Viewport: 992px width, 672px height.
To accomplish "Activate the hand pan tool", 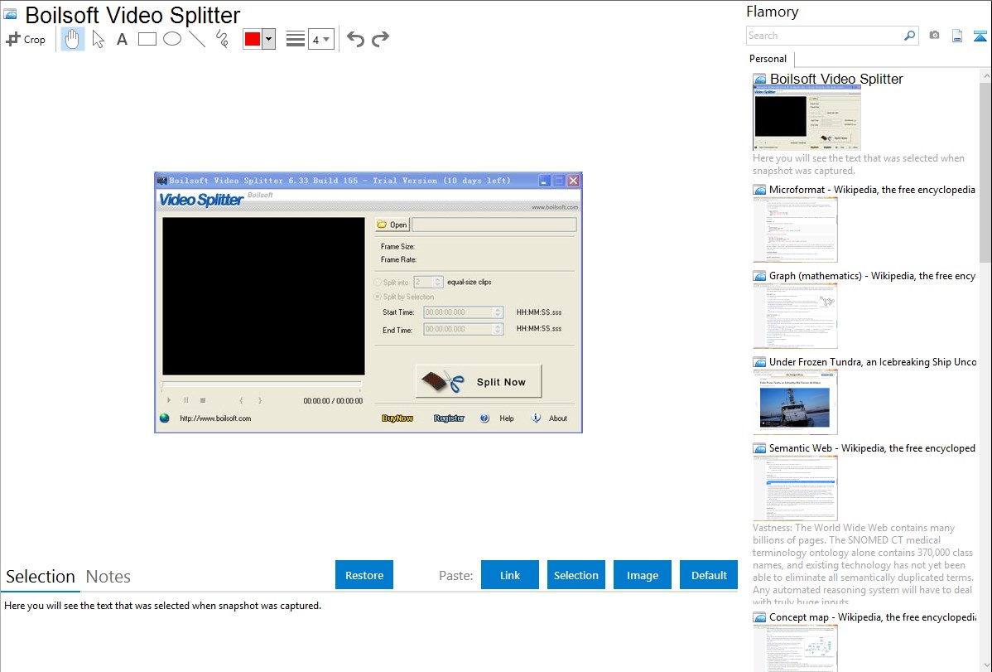I will (x=73, y=39).
